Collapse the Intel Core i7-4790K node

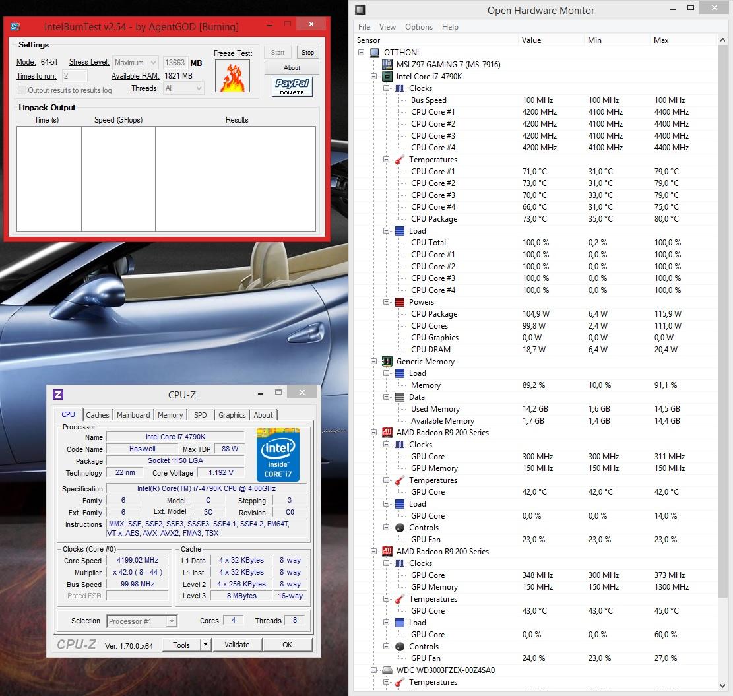point(373,77)
